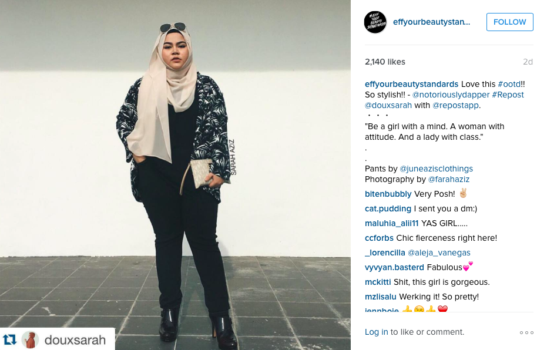547x350 pixels.
Task: Open the effyourbeautystan... username in the header
Action: [431, 22]
